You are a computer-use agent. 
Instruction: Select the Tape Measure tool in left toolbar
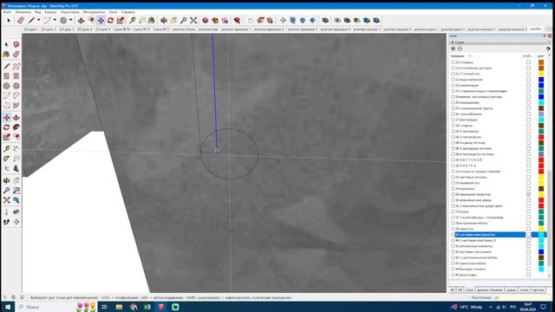pos(6,148)
